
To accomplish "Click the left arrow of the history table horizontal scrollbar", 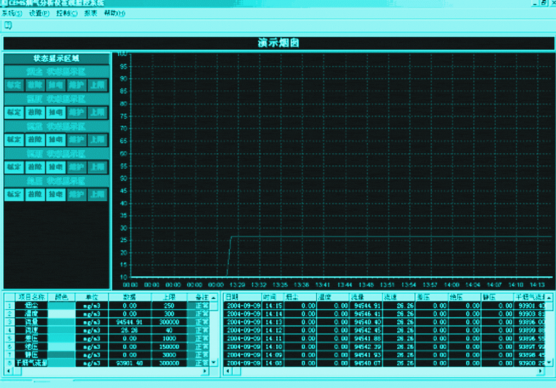I will 228,372.
